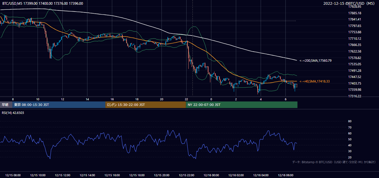Image resolution: width=379 pixels, height=178 pixels.
Task: Click price axis value 17928.95
Action: [x=354, y=7]
